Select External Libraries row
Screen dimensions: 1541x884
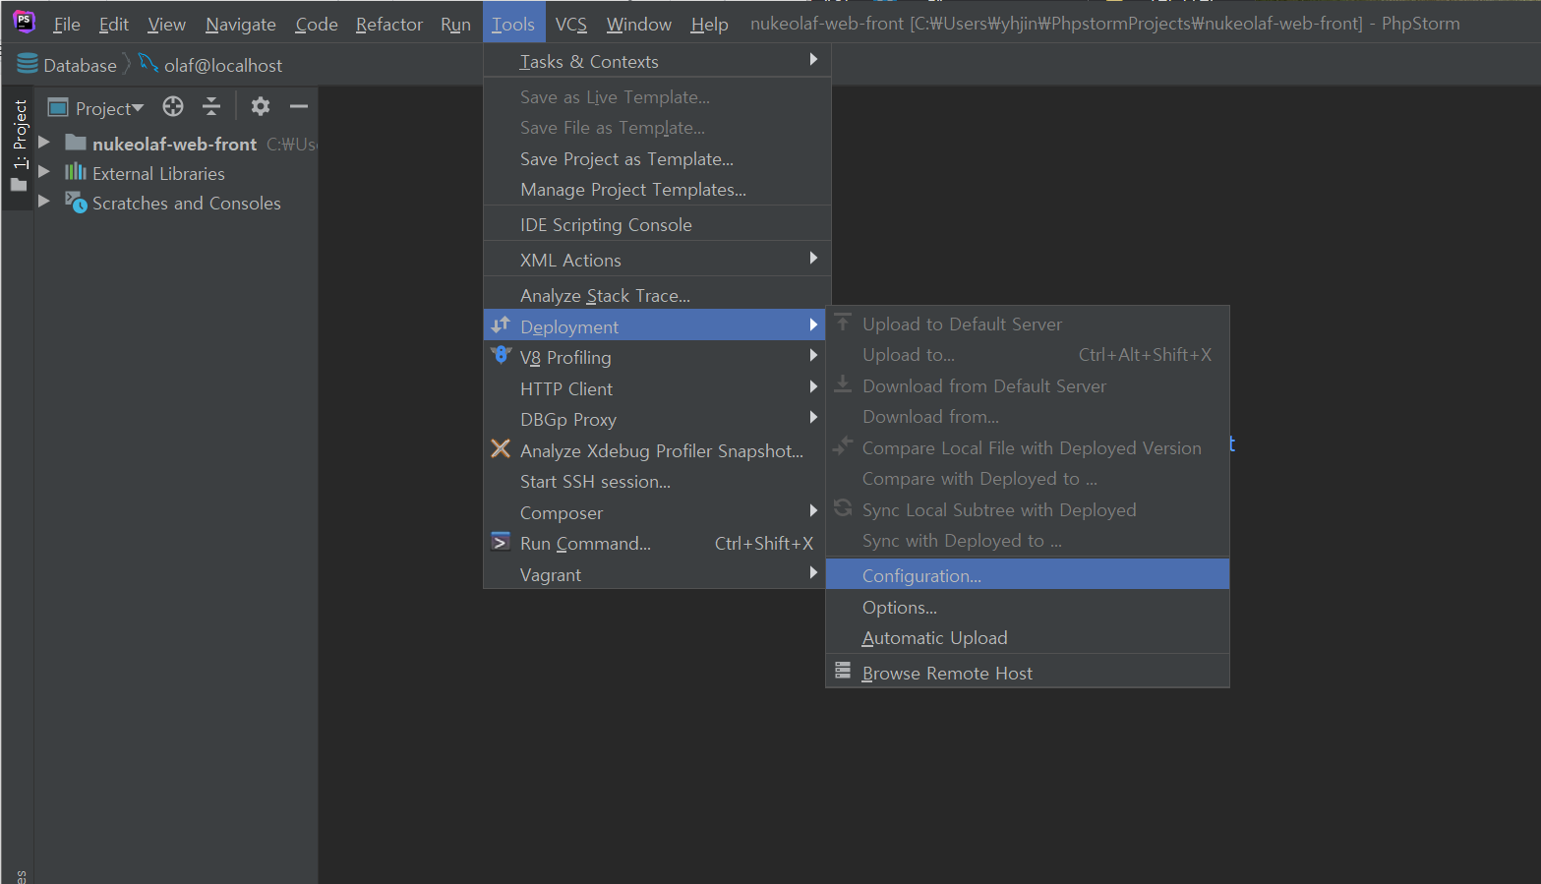(177, 173)
